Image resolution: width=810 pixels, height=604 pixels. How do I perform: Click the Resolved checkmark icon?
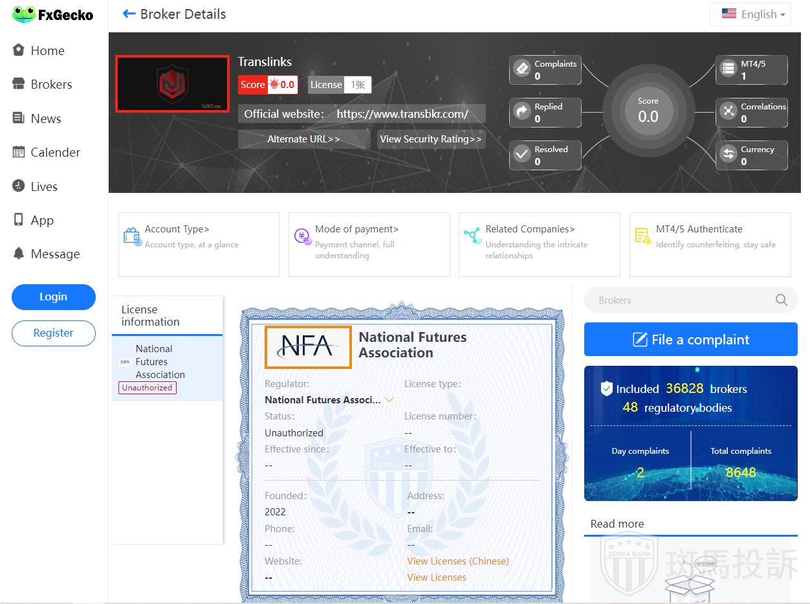coord(521,154)
